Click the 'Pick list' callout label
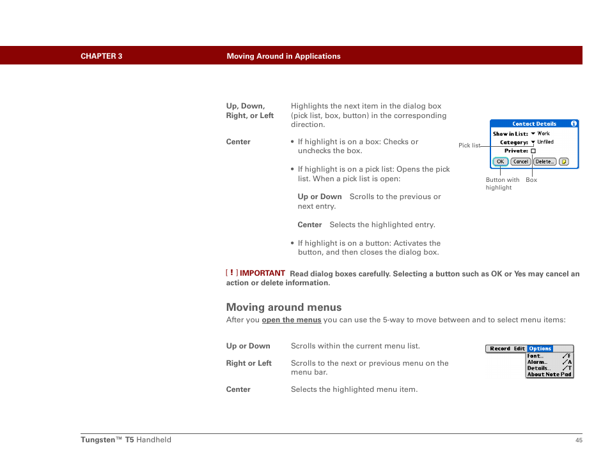This screenshot has width=610, height=471. pos(469,146)
